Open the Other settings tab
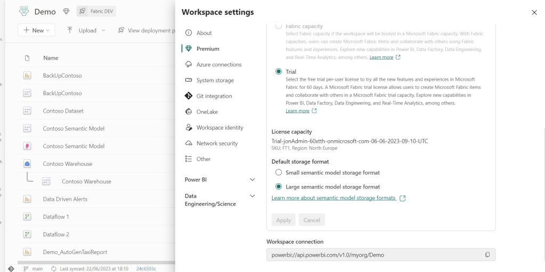The height and width of the screenshot is (272, 545). click(203, 159)
